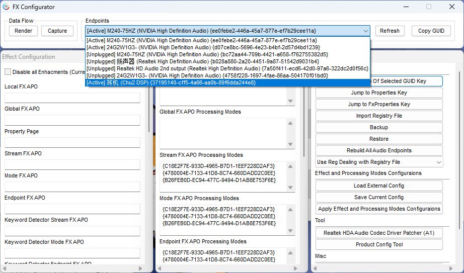Close the FX Configurator window
Screen dimensions: 464x273
pos(451,7)
